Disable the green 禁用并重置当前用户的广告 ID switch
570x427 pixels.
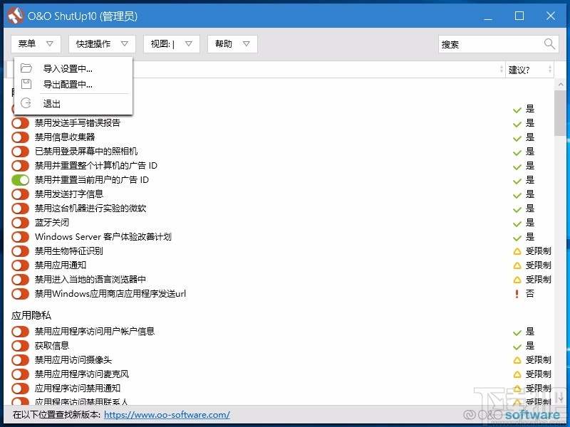[x=19, y=179]
